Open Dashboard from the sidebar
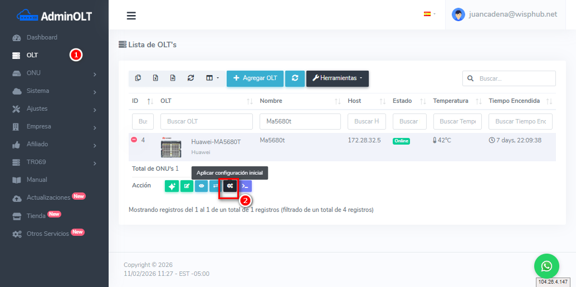 [x=42, y=37]
